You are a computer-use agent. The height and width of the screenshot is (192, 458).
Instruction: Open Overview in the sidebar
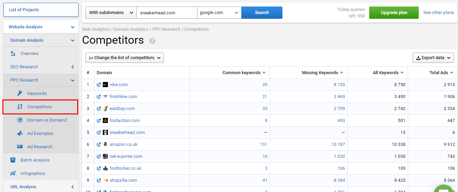click(x=29, y=54)
